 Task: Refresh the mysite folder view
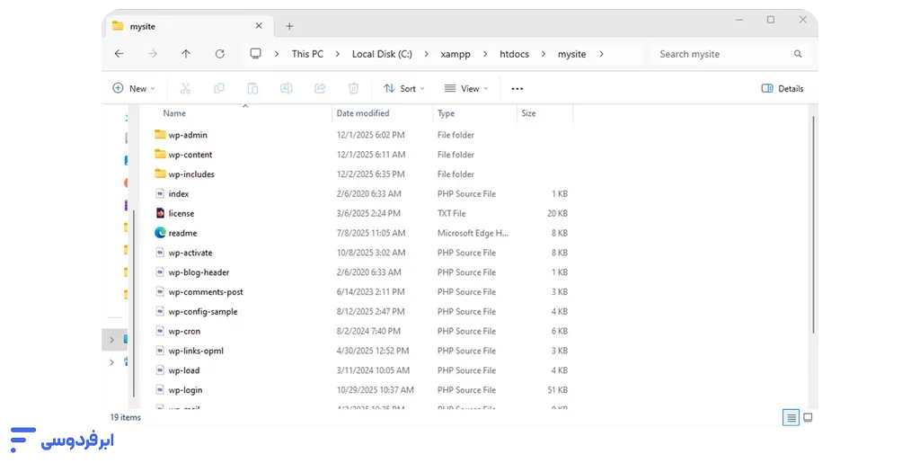[x=220, y=54]
